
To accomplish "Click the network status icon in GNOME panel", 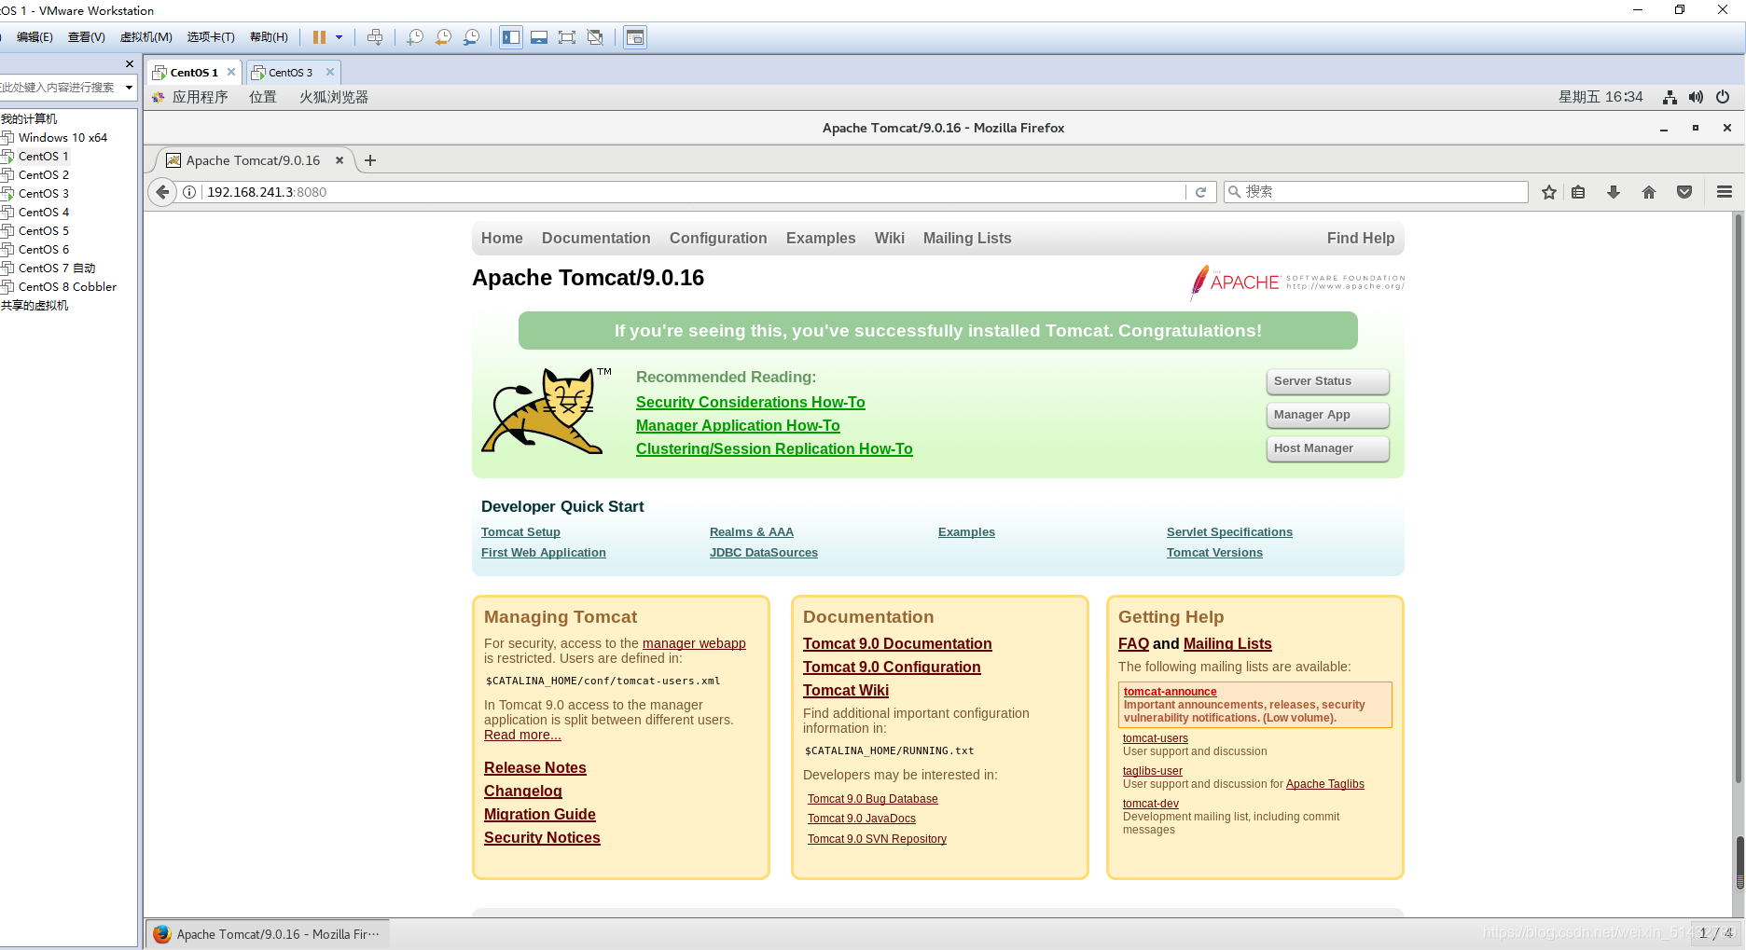I will (1670, 97).
